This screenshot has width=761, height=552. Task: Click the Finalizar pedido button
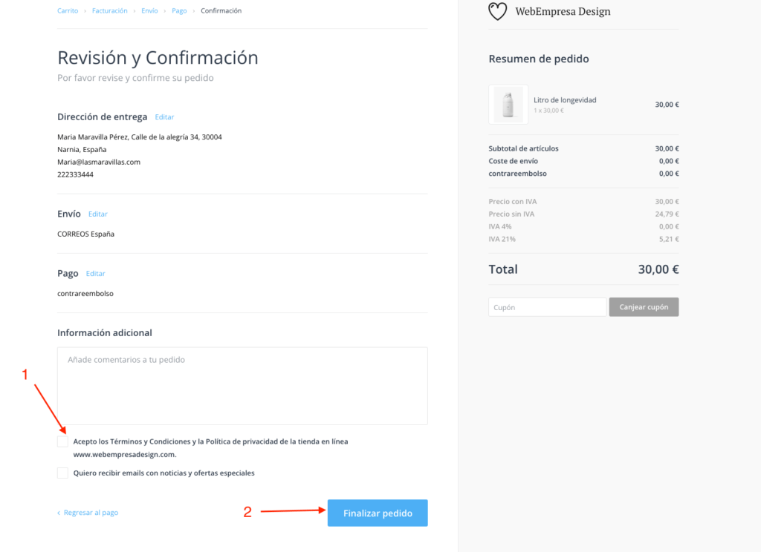point(378,513)
